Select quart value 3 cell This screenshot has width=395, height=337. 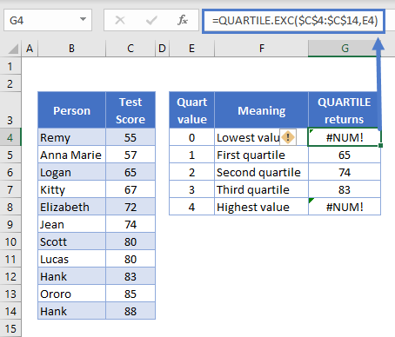tap(191, 189)
